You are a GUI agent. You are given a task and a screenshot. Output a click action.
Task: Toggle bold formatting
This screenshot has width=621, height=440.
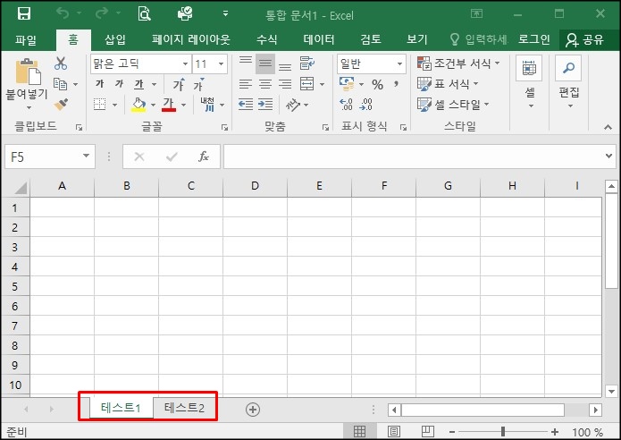point(100,84)
